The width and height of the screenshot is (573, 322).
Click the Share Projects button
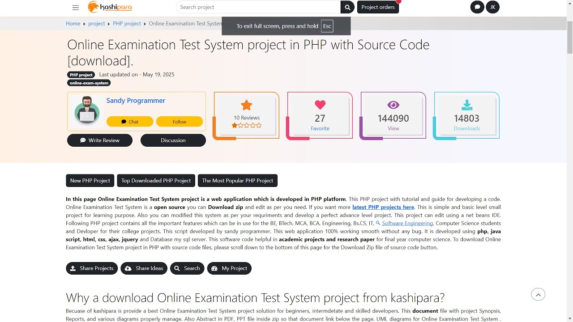coord(92,268)
